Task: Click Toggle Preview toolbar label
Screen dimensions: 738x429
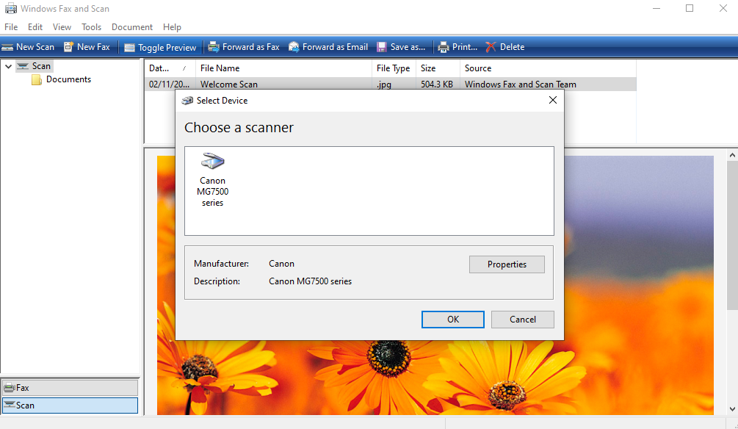Action: point(167,48)
